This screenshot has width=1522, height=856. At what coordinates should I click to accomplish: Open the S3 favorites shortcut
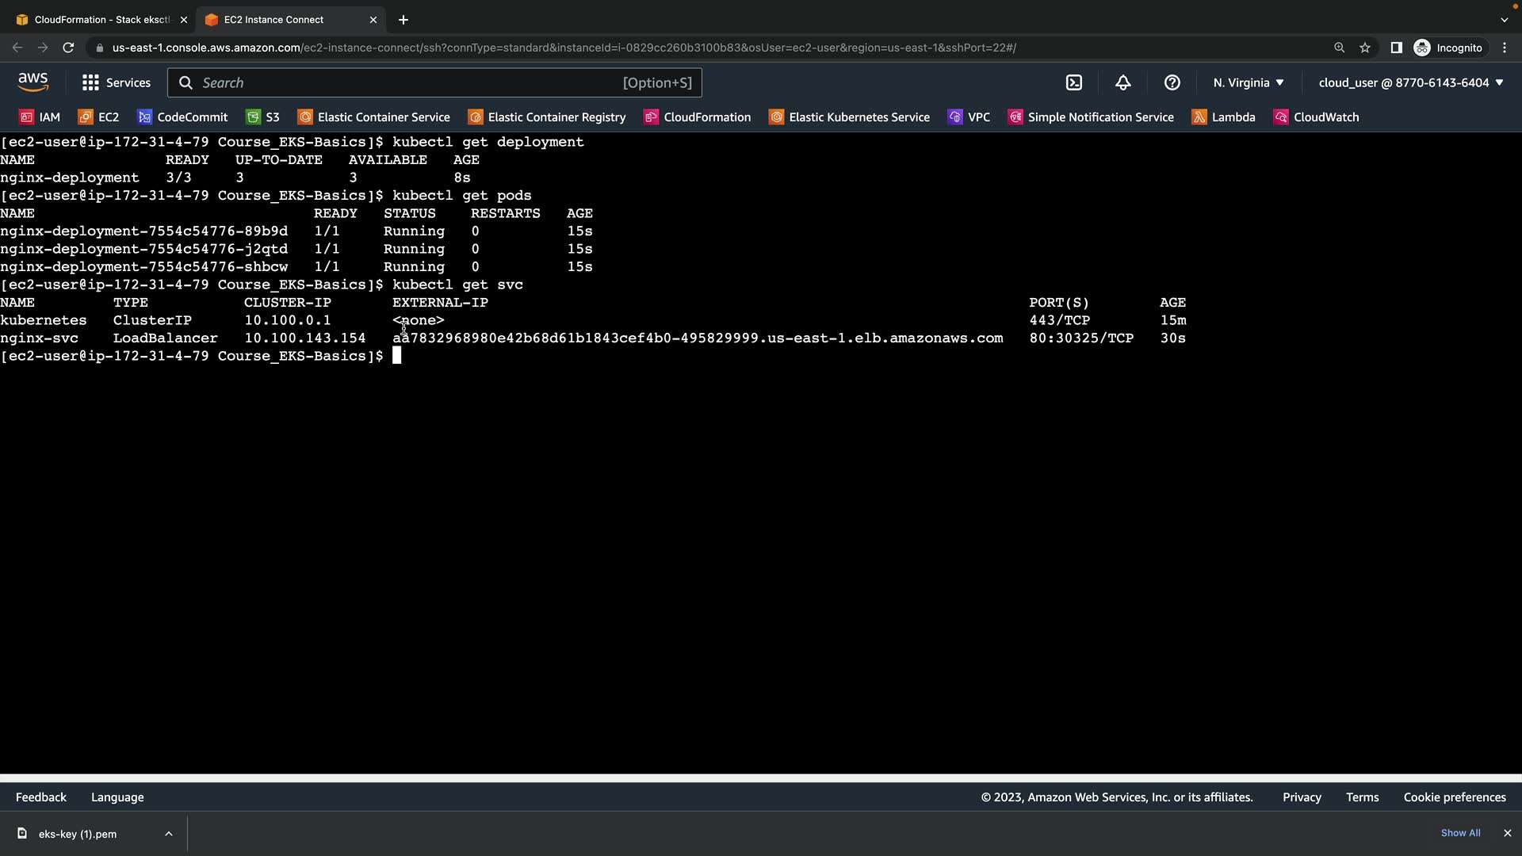pyautogui.click(x=262, y=117)
